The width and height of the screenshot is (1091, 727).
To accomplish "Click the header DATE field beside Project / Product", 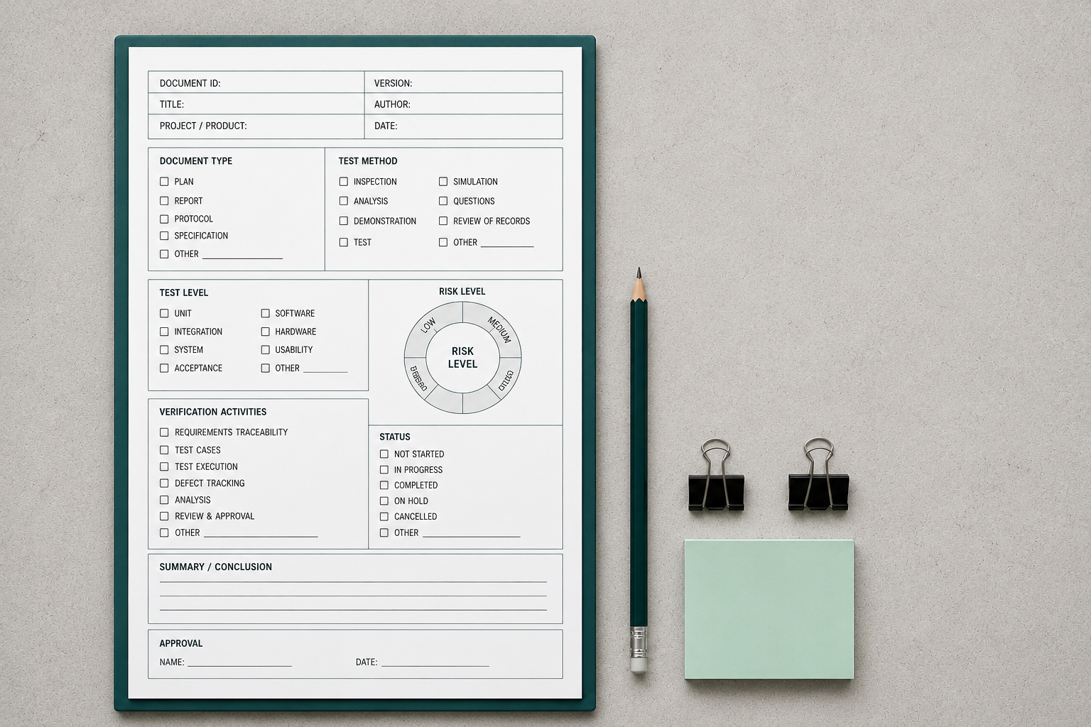I will pyautogui.click(x=464, y=126).
